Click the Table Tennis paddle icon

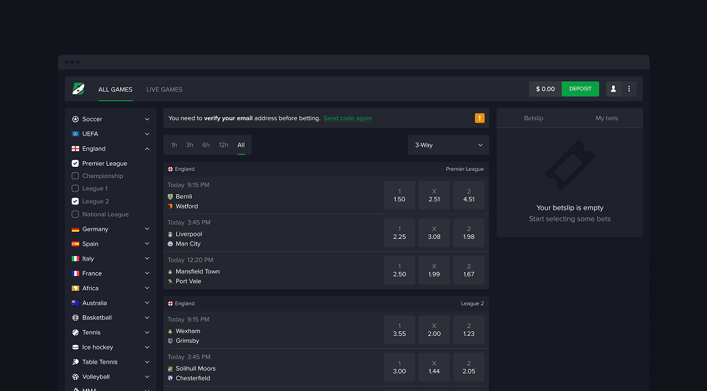pyautogui.click(x=75, y=362)
